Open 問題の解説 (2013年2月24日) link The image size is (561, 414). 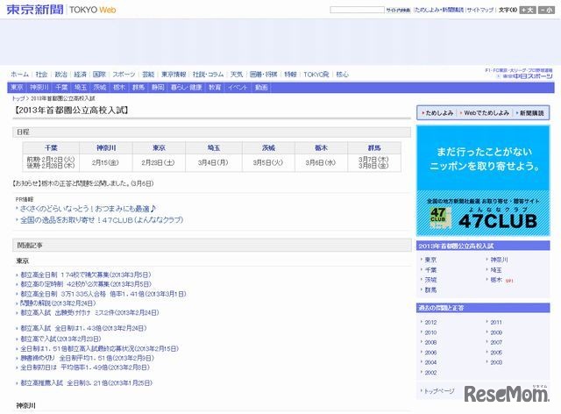(58, 303)
